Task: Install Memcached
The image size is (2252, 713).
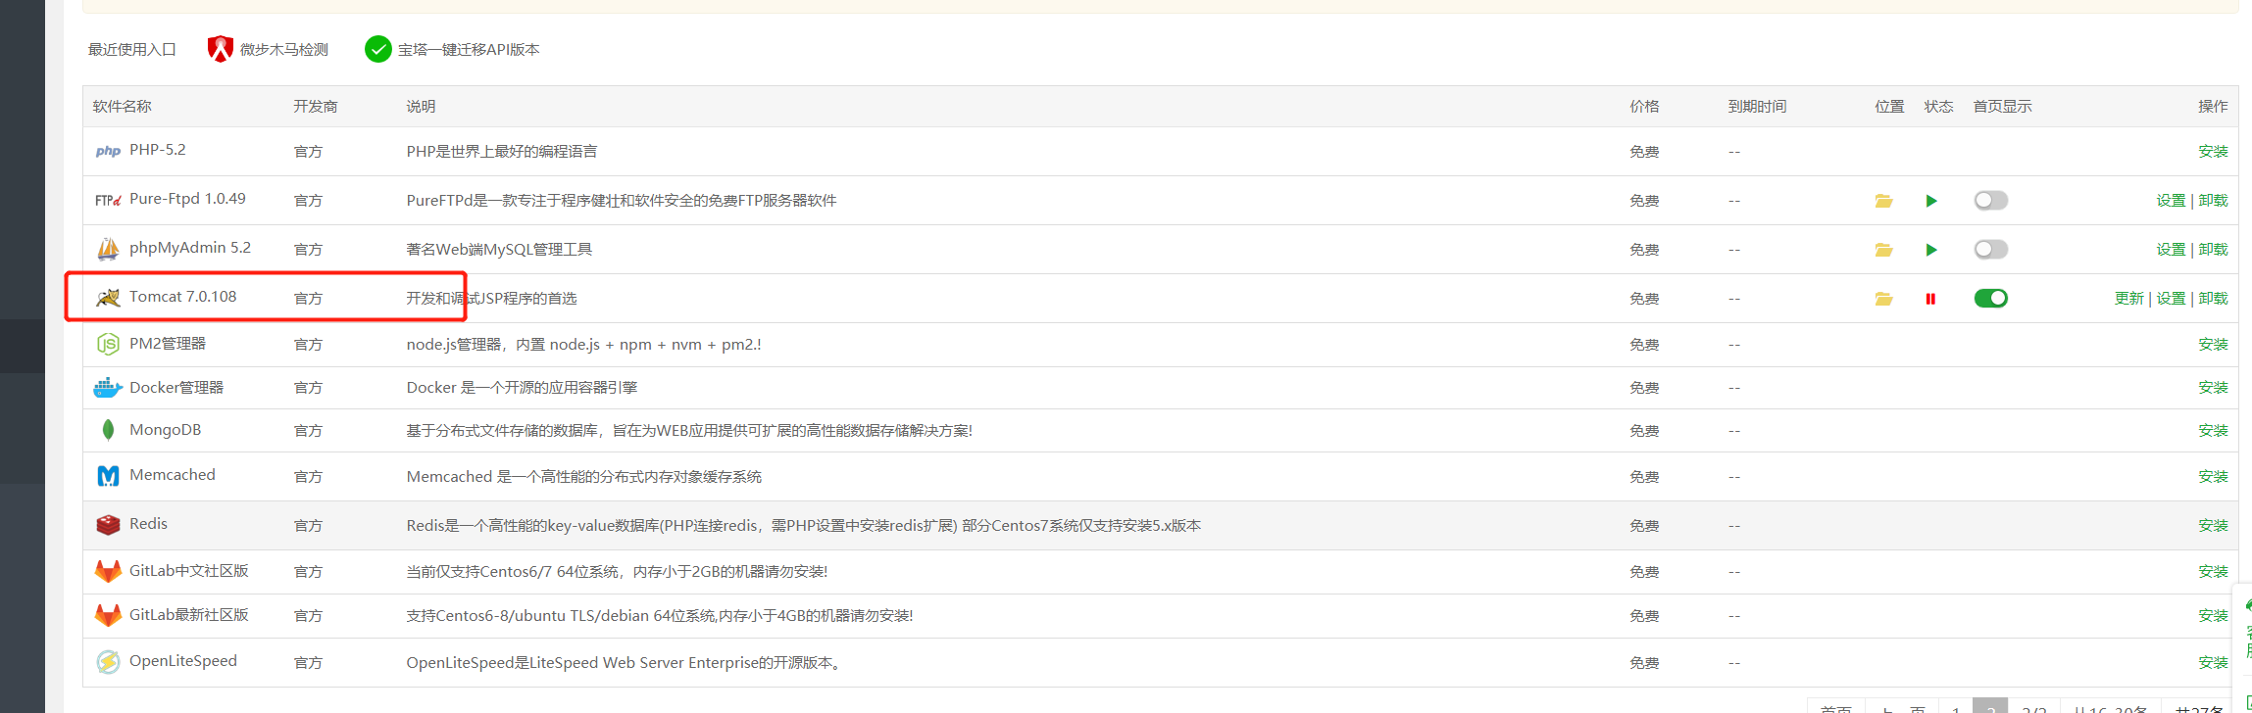Action: pyautogui.click(x=2213, y=476)
